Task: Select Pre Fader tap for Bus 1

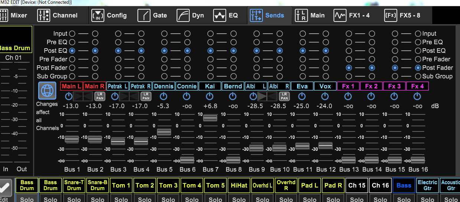Action: coord(72,59)
